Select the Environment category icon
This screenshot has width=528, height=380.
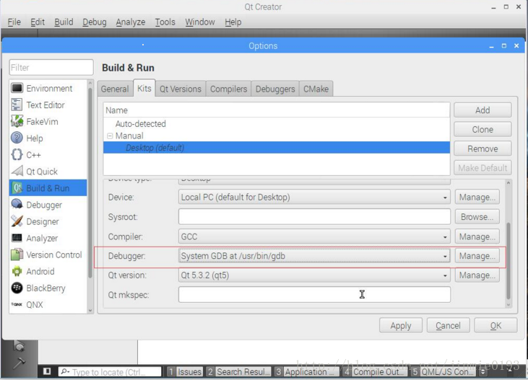(17, 88)
